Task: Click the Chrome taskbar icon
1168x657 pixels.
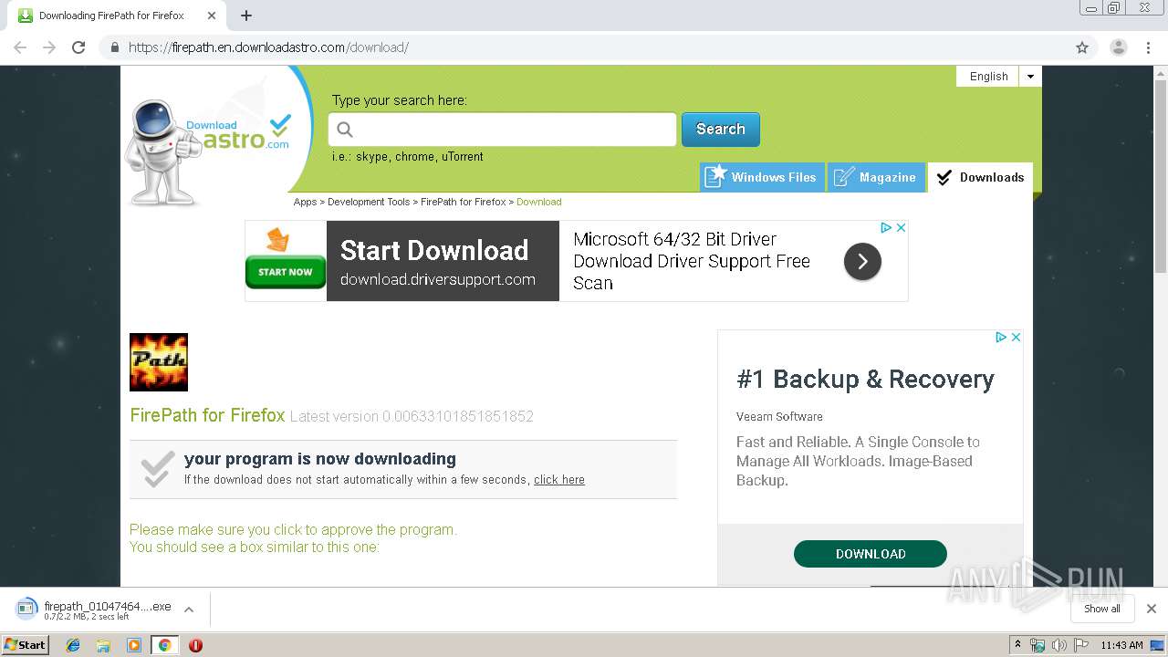Action: [x=164, y=645]
